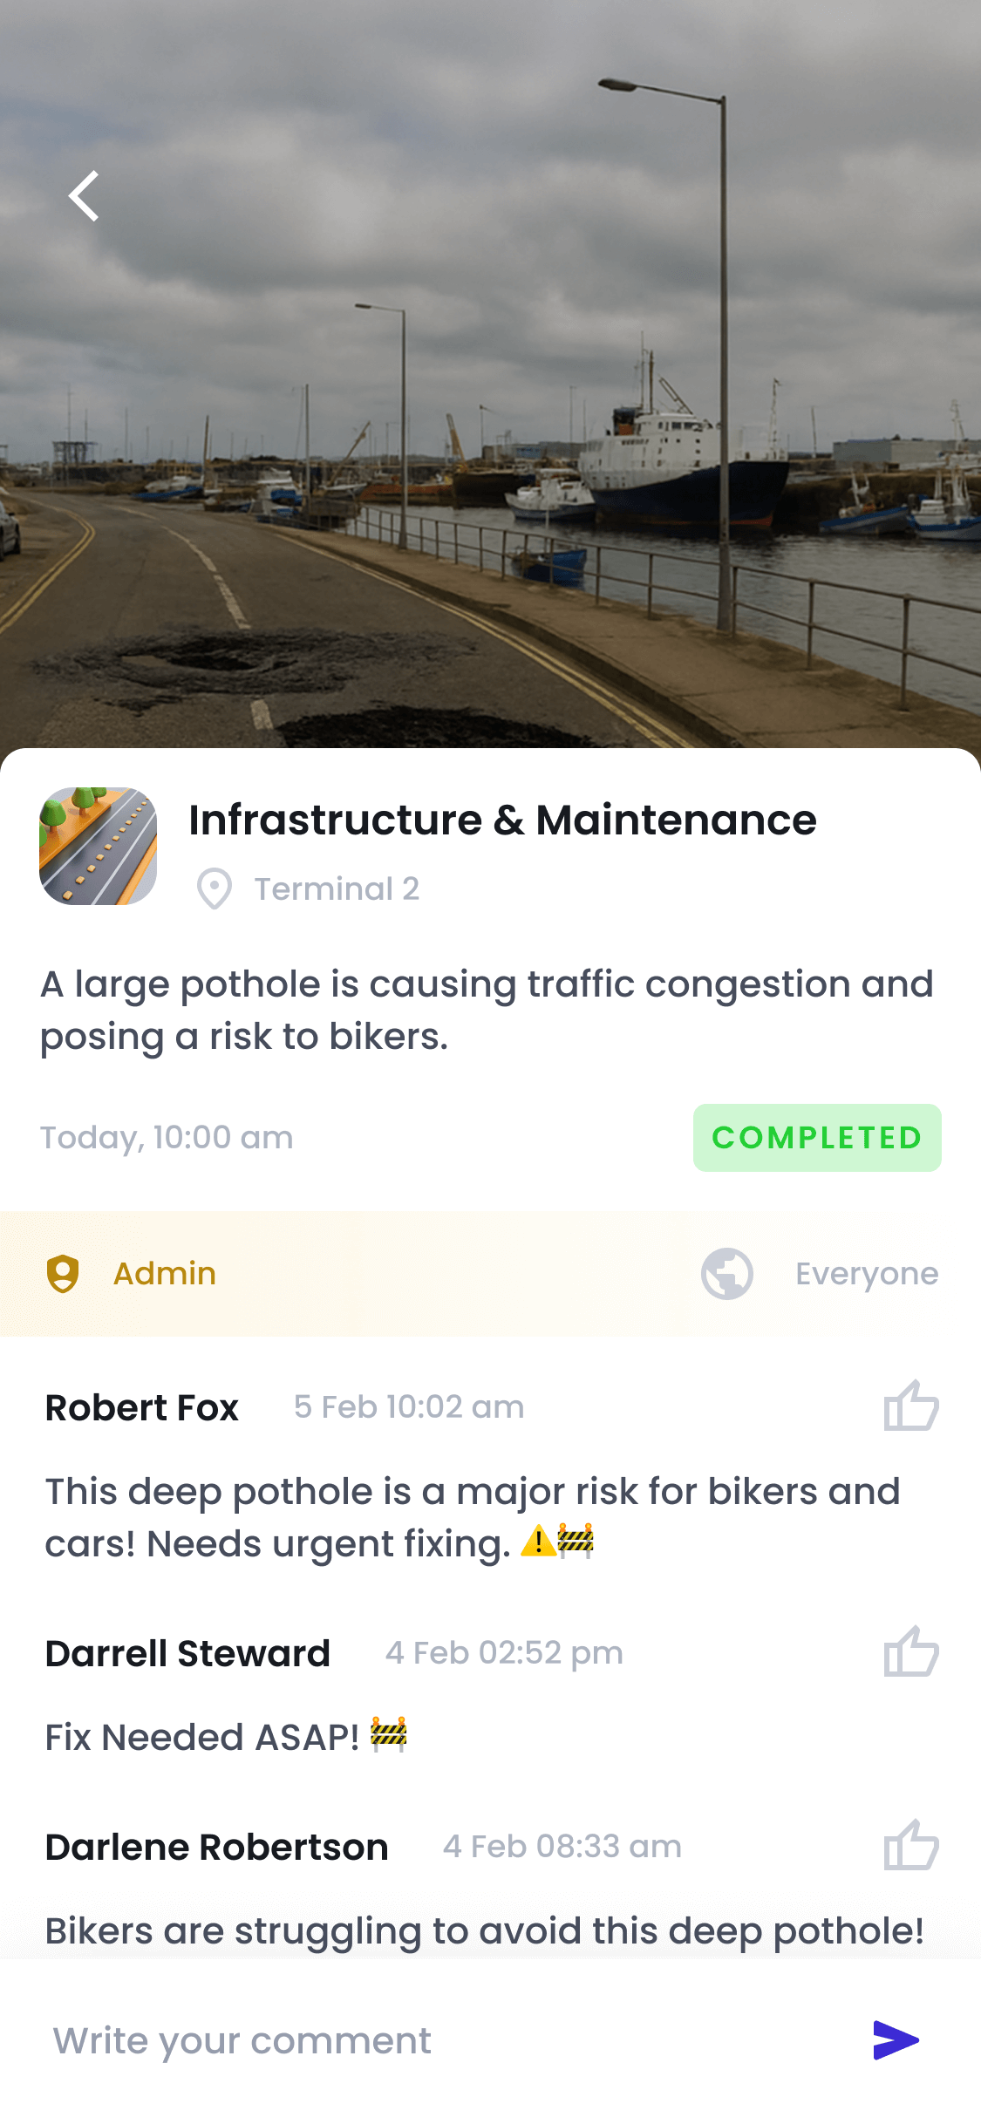Tap the Terminal 2 location text
This screenshot has height=2124, width=981.
[337, 889]
